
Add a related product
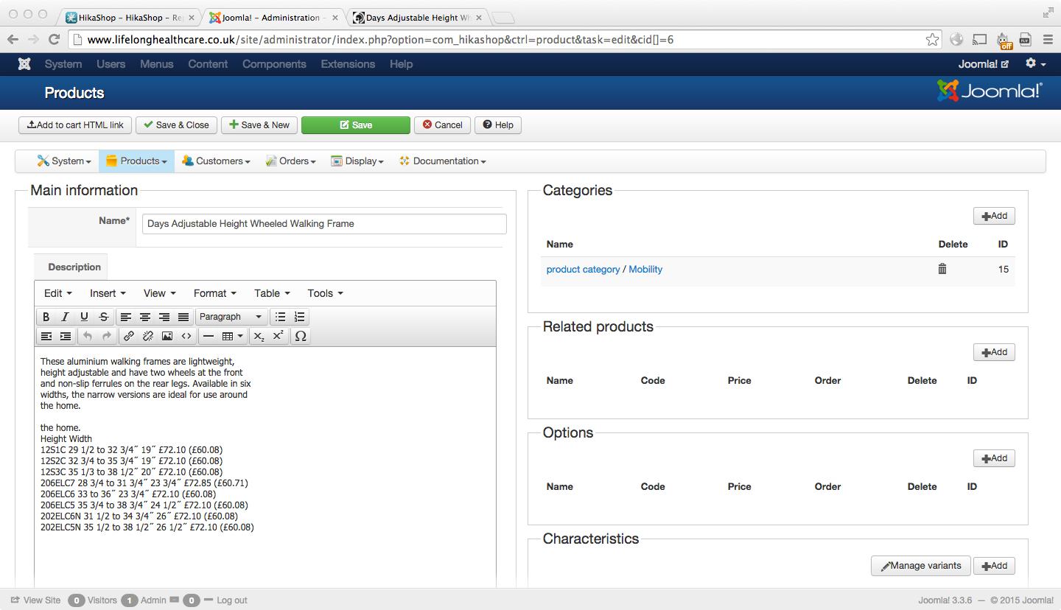[994, 352]
